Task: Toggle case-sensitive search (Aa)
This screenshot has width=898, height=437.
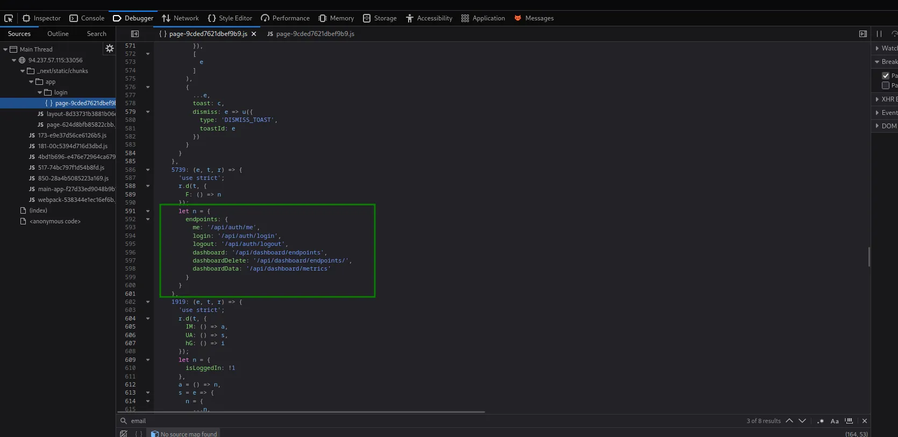Action: [835, 421]
